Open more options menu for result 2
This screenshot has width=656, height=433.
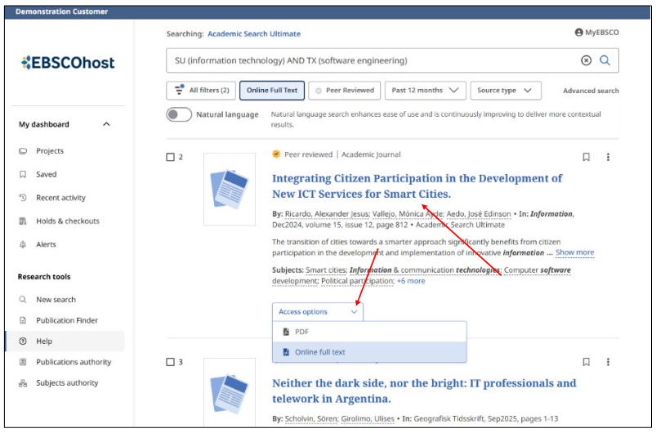tap(608, 157)
